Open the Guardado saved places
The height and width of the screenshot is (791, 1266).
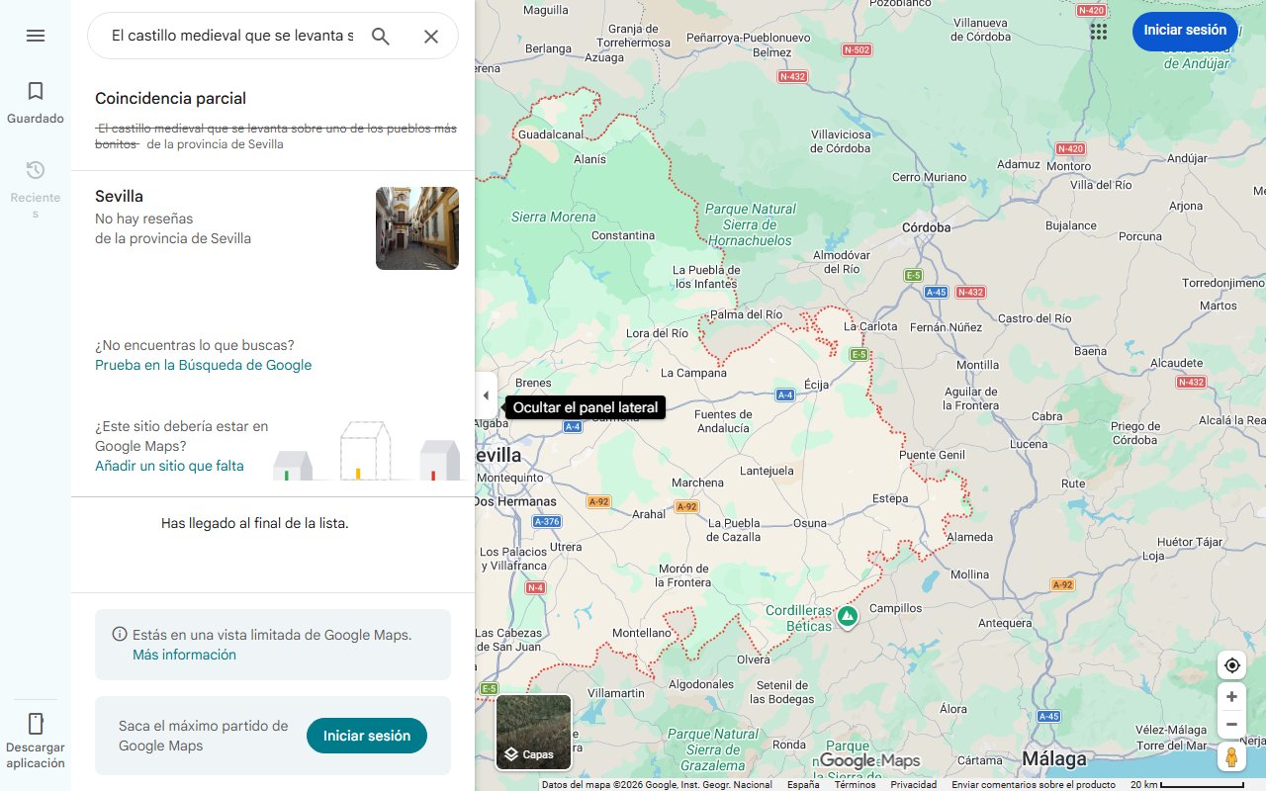point(36,103)
